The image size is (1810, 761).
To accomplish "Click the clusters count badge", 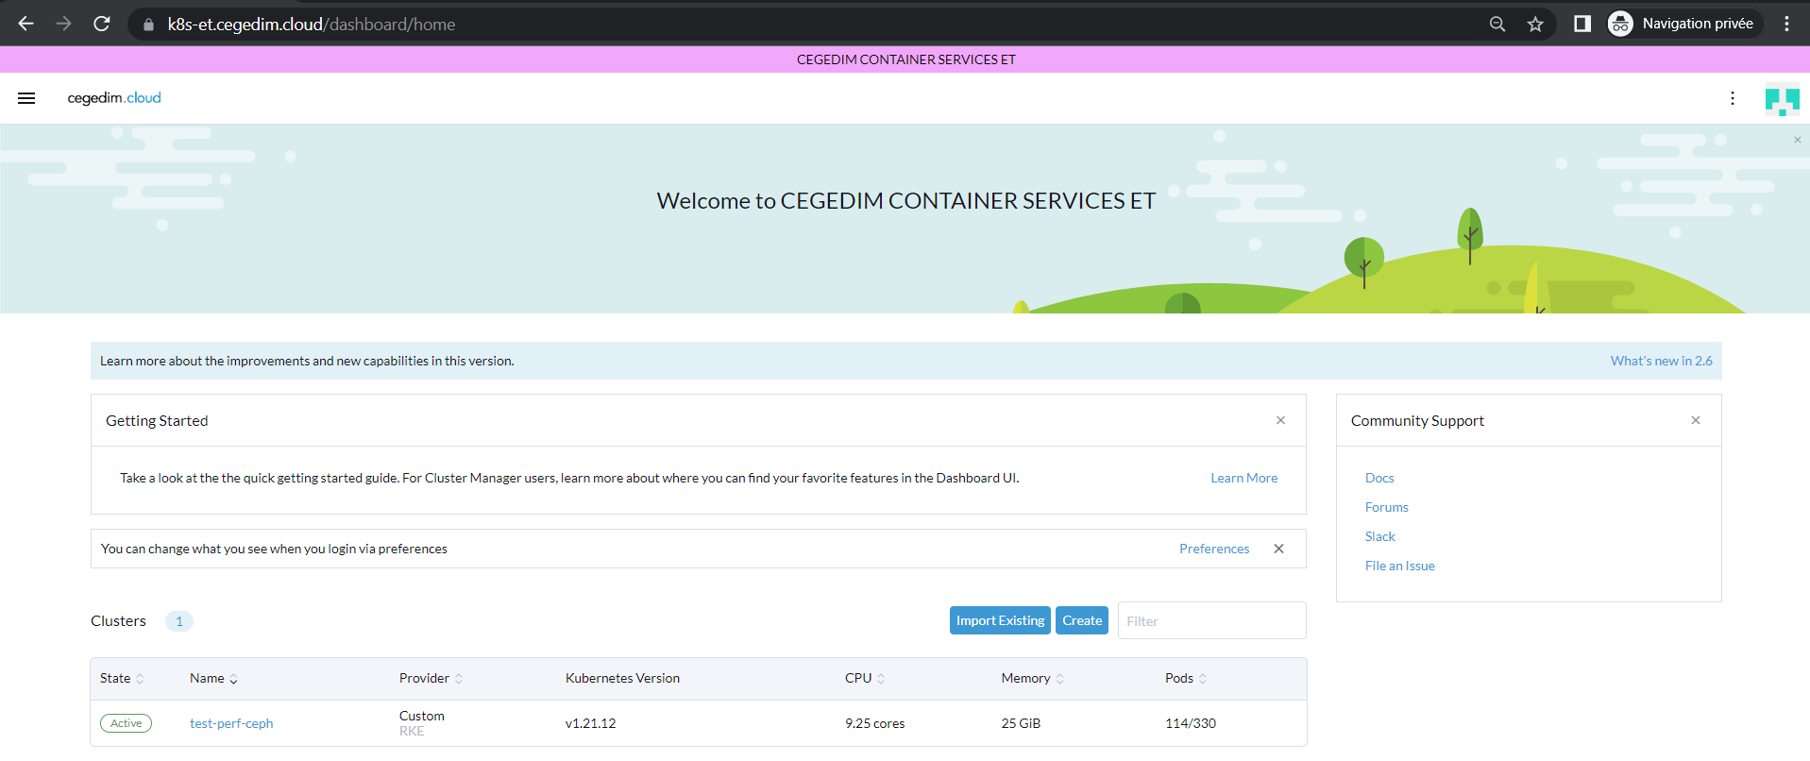I will coord(179,621).
